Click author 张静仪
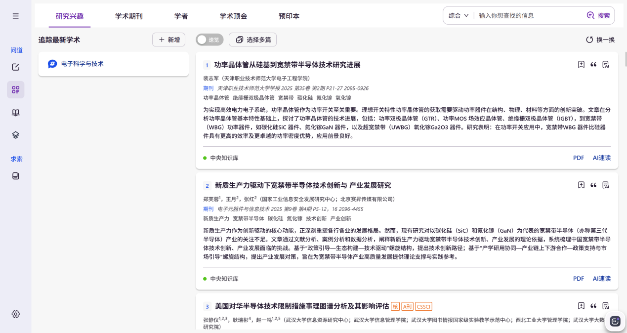 (x=211, y=320)
